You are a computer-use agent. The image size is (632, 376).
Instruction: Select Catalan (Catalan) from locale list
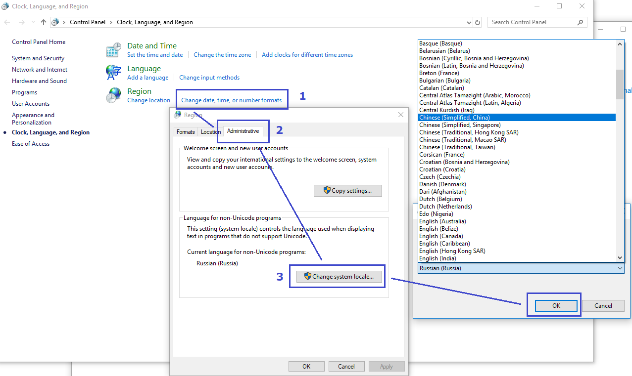pyautogui.click(x=517, y=88)
